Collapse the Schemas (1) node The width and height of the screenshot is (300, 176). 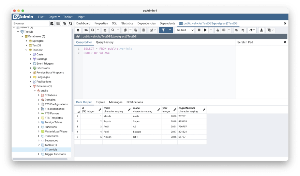pos(31,86)
